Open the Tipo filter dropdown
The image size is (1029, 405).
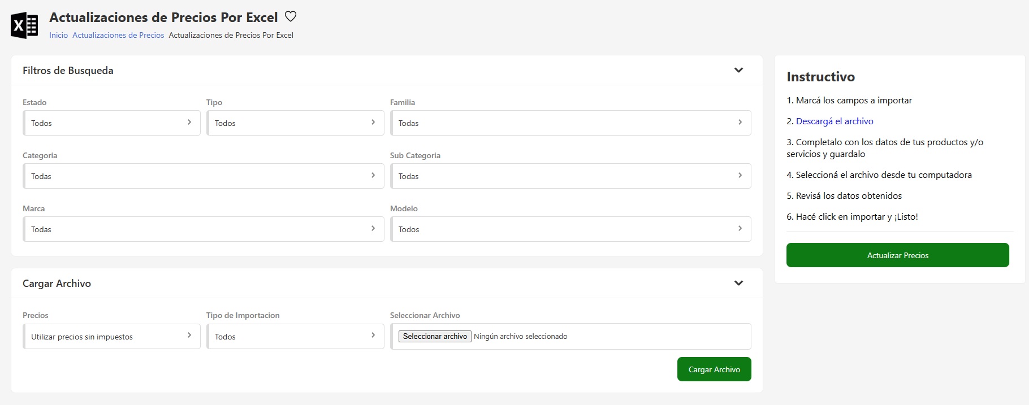(295, 123)
